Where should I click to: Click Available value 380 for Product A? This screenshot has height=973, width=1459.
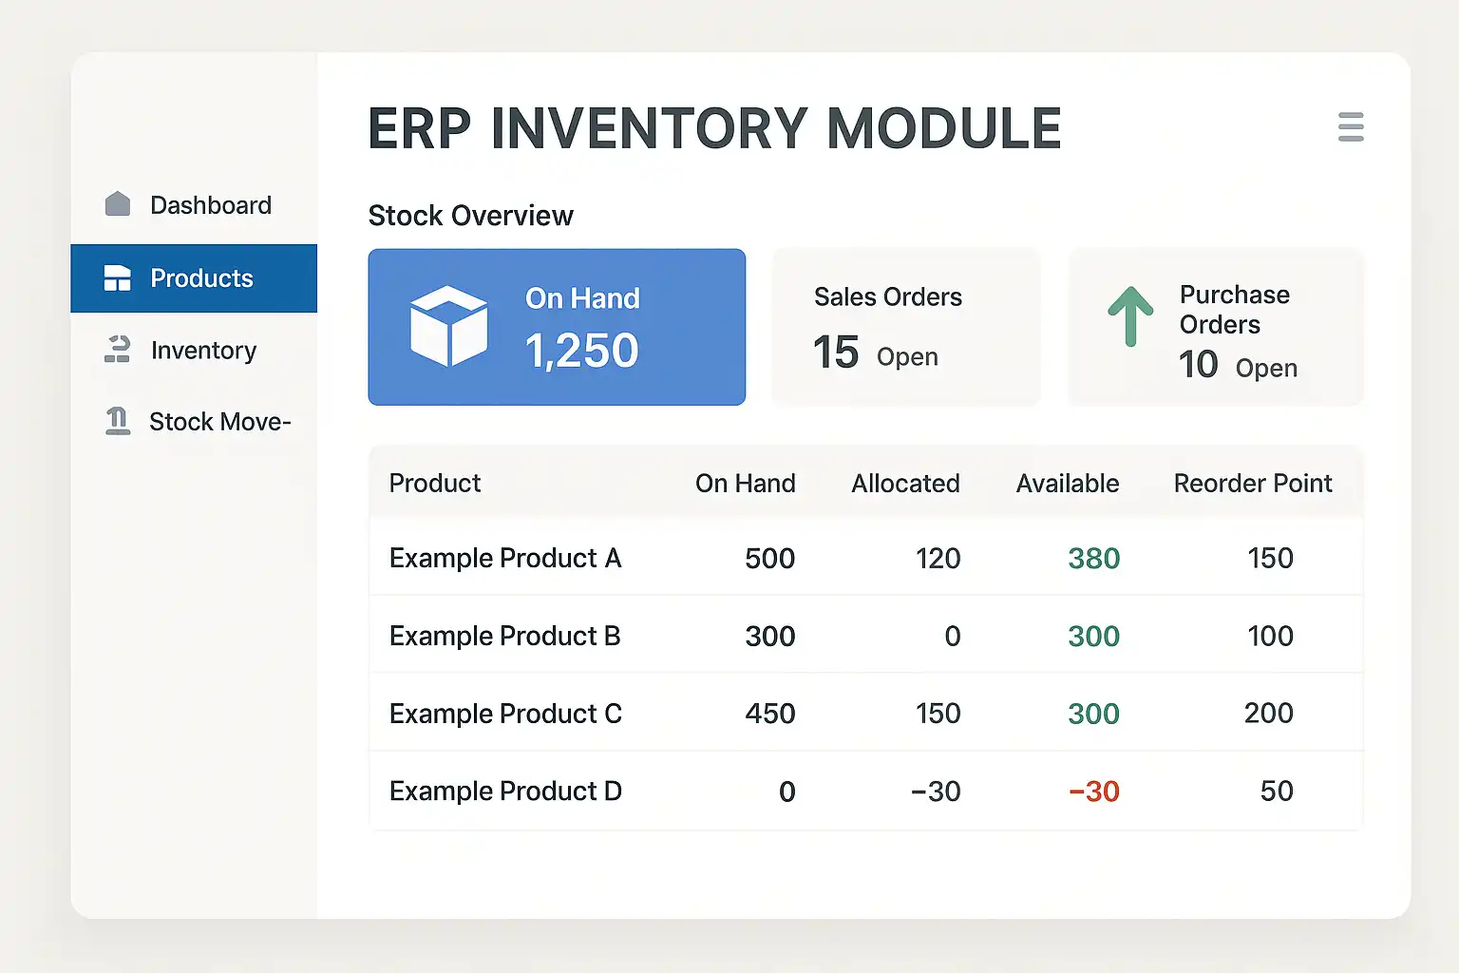(1094, 559)
